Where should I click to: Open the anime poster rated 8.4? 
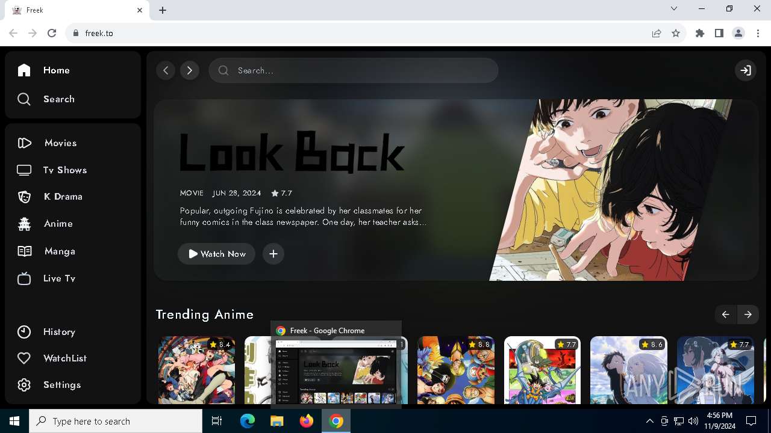click(196, 370)
